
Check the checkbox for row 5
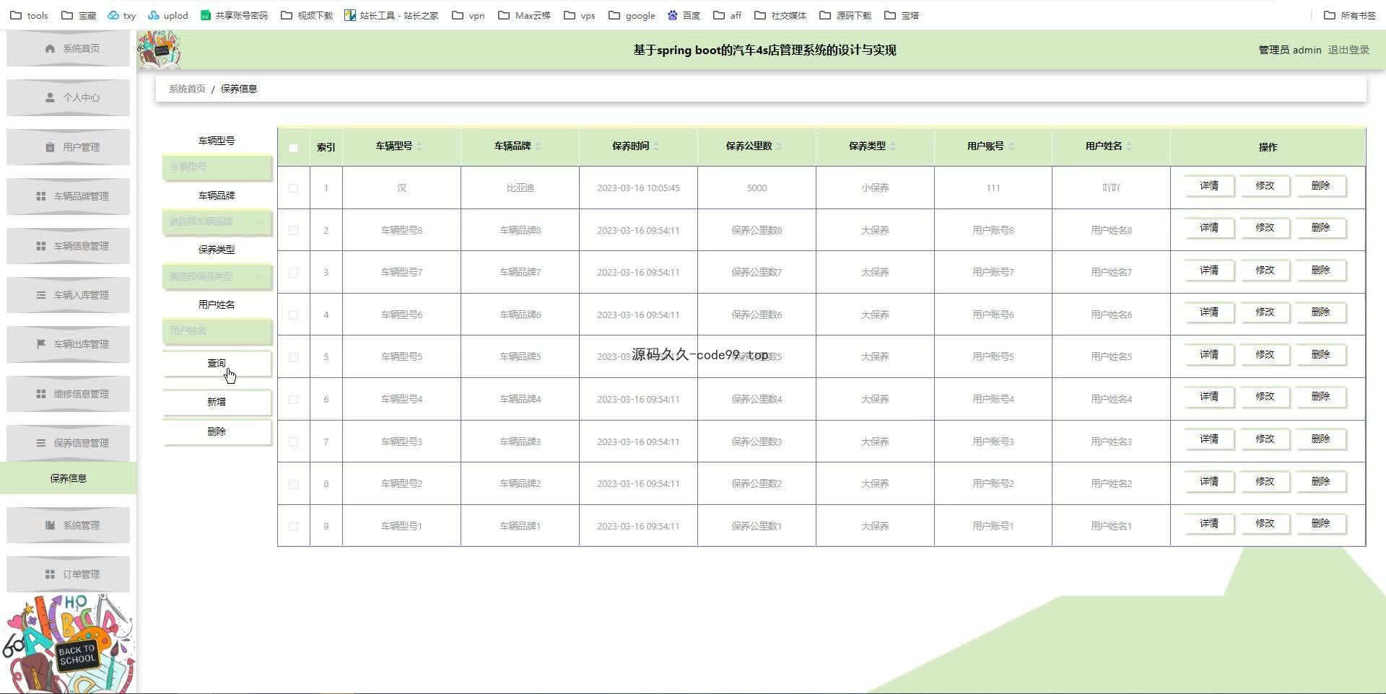click(x=293, y=357)
